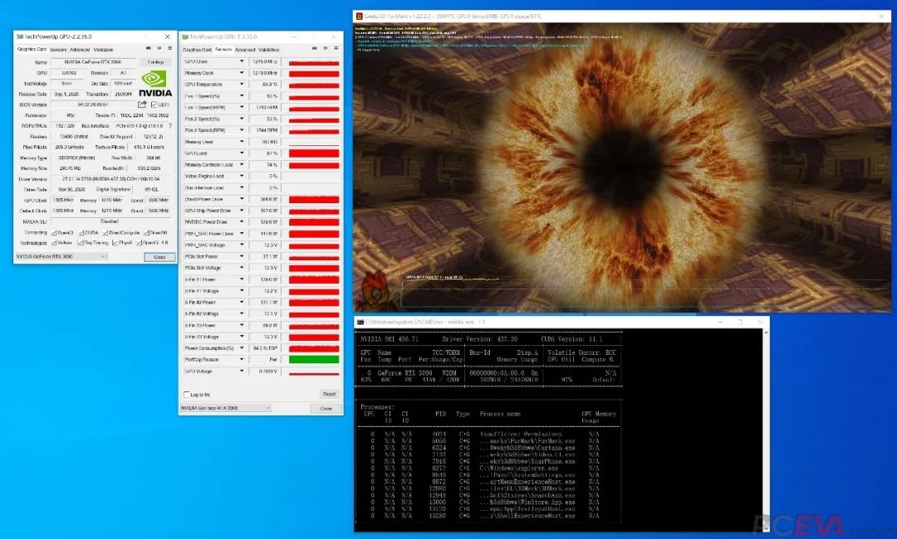
Task: Open the GPU Temperature sensor dropdown arrow
Action: click(x=242, y=85)
